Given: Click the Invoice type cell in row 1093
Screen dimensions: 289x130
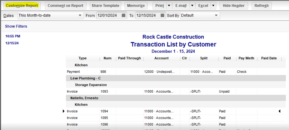Looking at the screenshot, I should coord(72,91).
